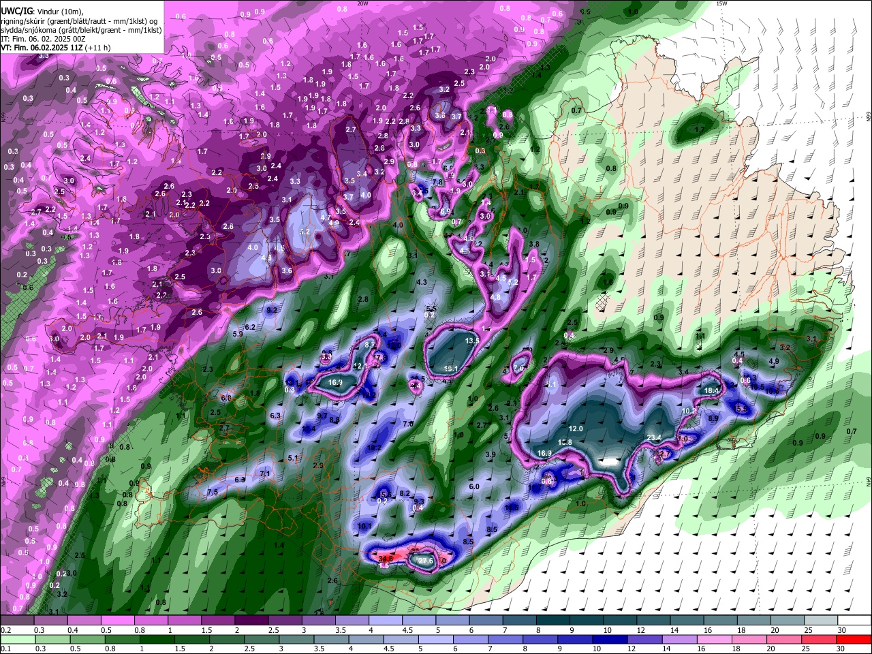Image resolution: width=872 pixels, height=654 pixels.
Task: Click the bright red swatch on the rain scale
Action: coord(855,640)
